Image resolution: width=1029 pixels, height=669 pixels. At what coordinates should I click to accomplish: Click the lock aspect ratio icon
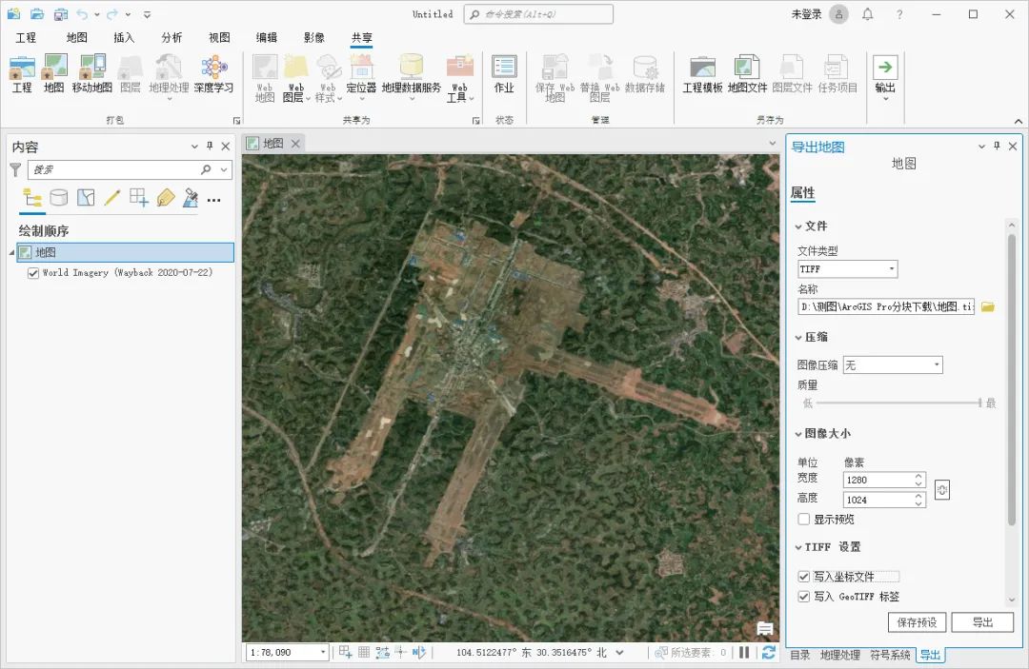[x=942, y=489]
